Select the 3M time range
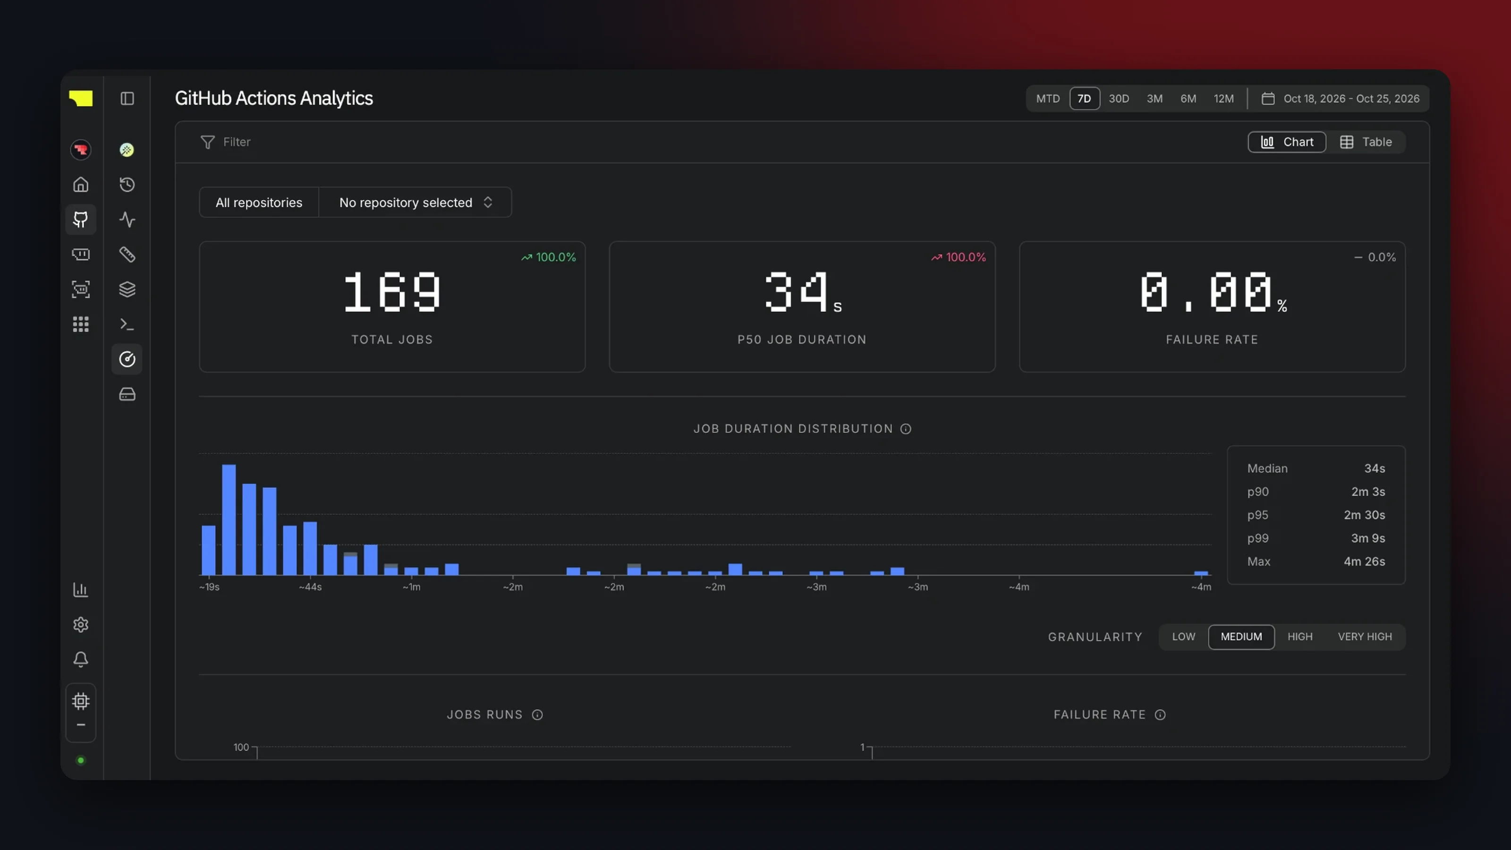This screenshot has height=850, width=1511. (1154, 99)
